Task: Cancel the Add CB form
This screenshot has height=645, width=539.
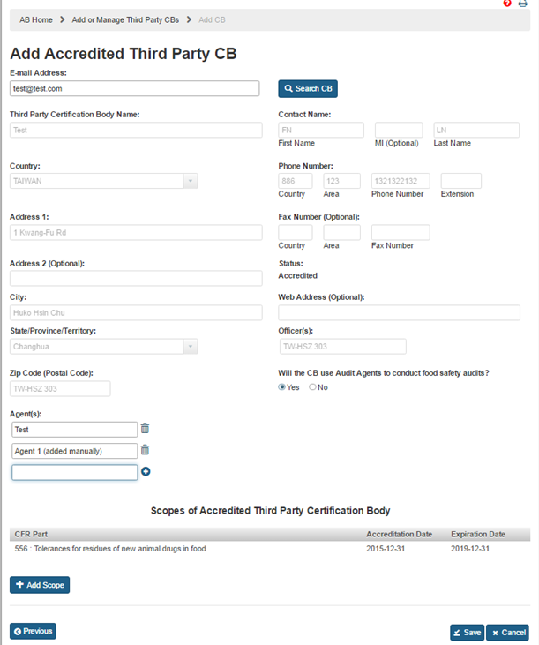Action: coord(507,633)
